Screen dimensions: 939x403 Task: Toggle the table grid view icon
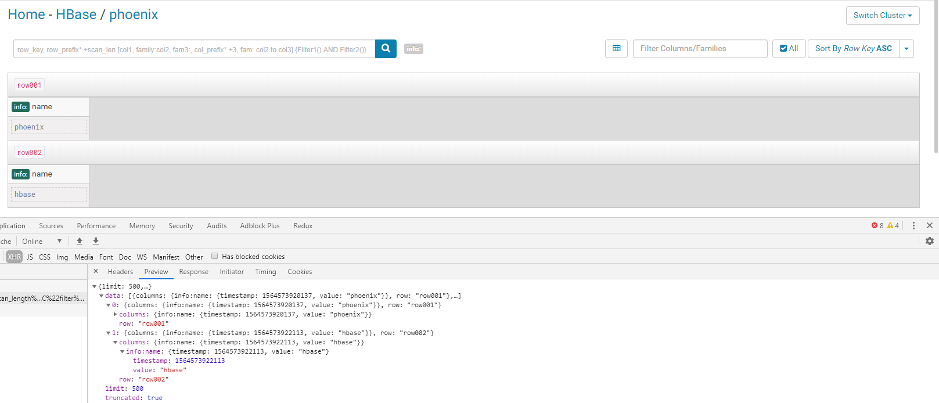616,49
